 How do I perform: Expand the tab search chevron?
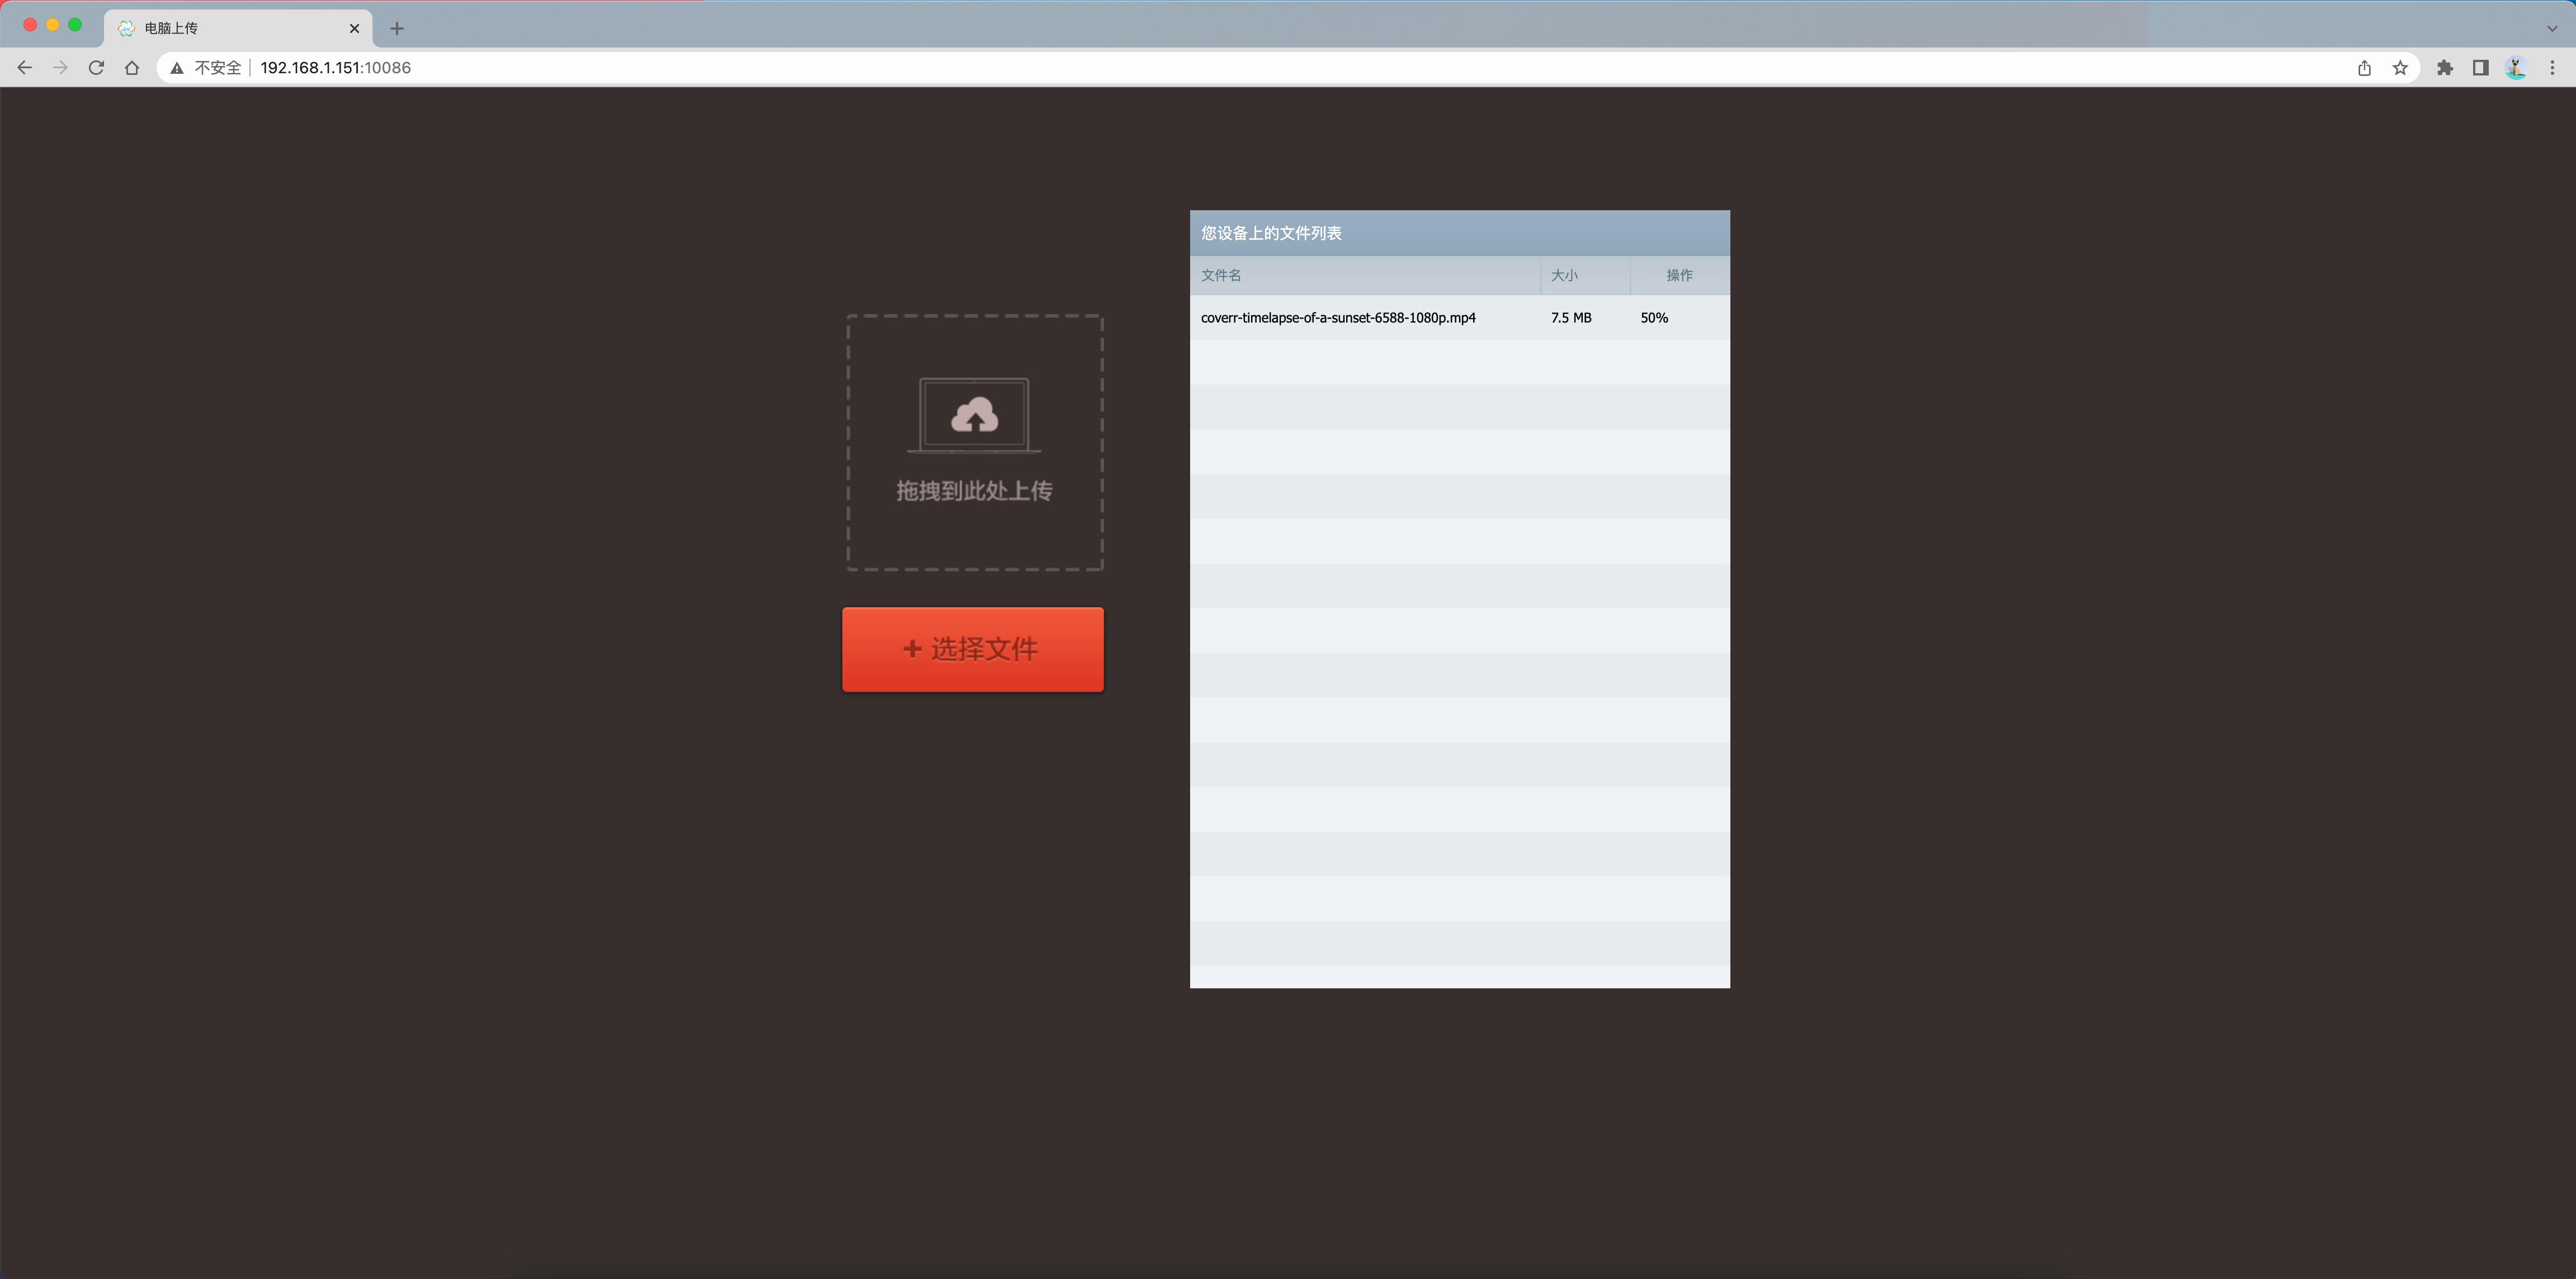pos(2552,28)
